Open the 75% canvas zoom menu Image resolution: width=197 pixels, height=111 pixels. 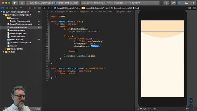(x=187, y=109)
